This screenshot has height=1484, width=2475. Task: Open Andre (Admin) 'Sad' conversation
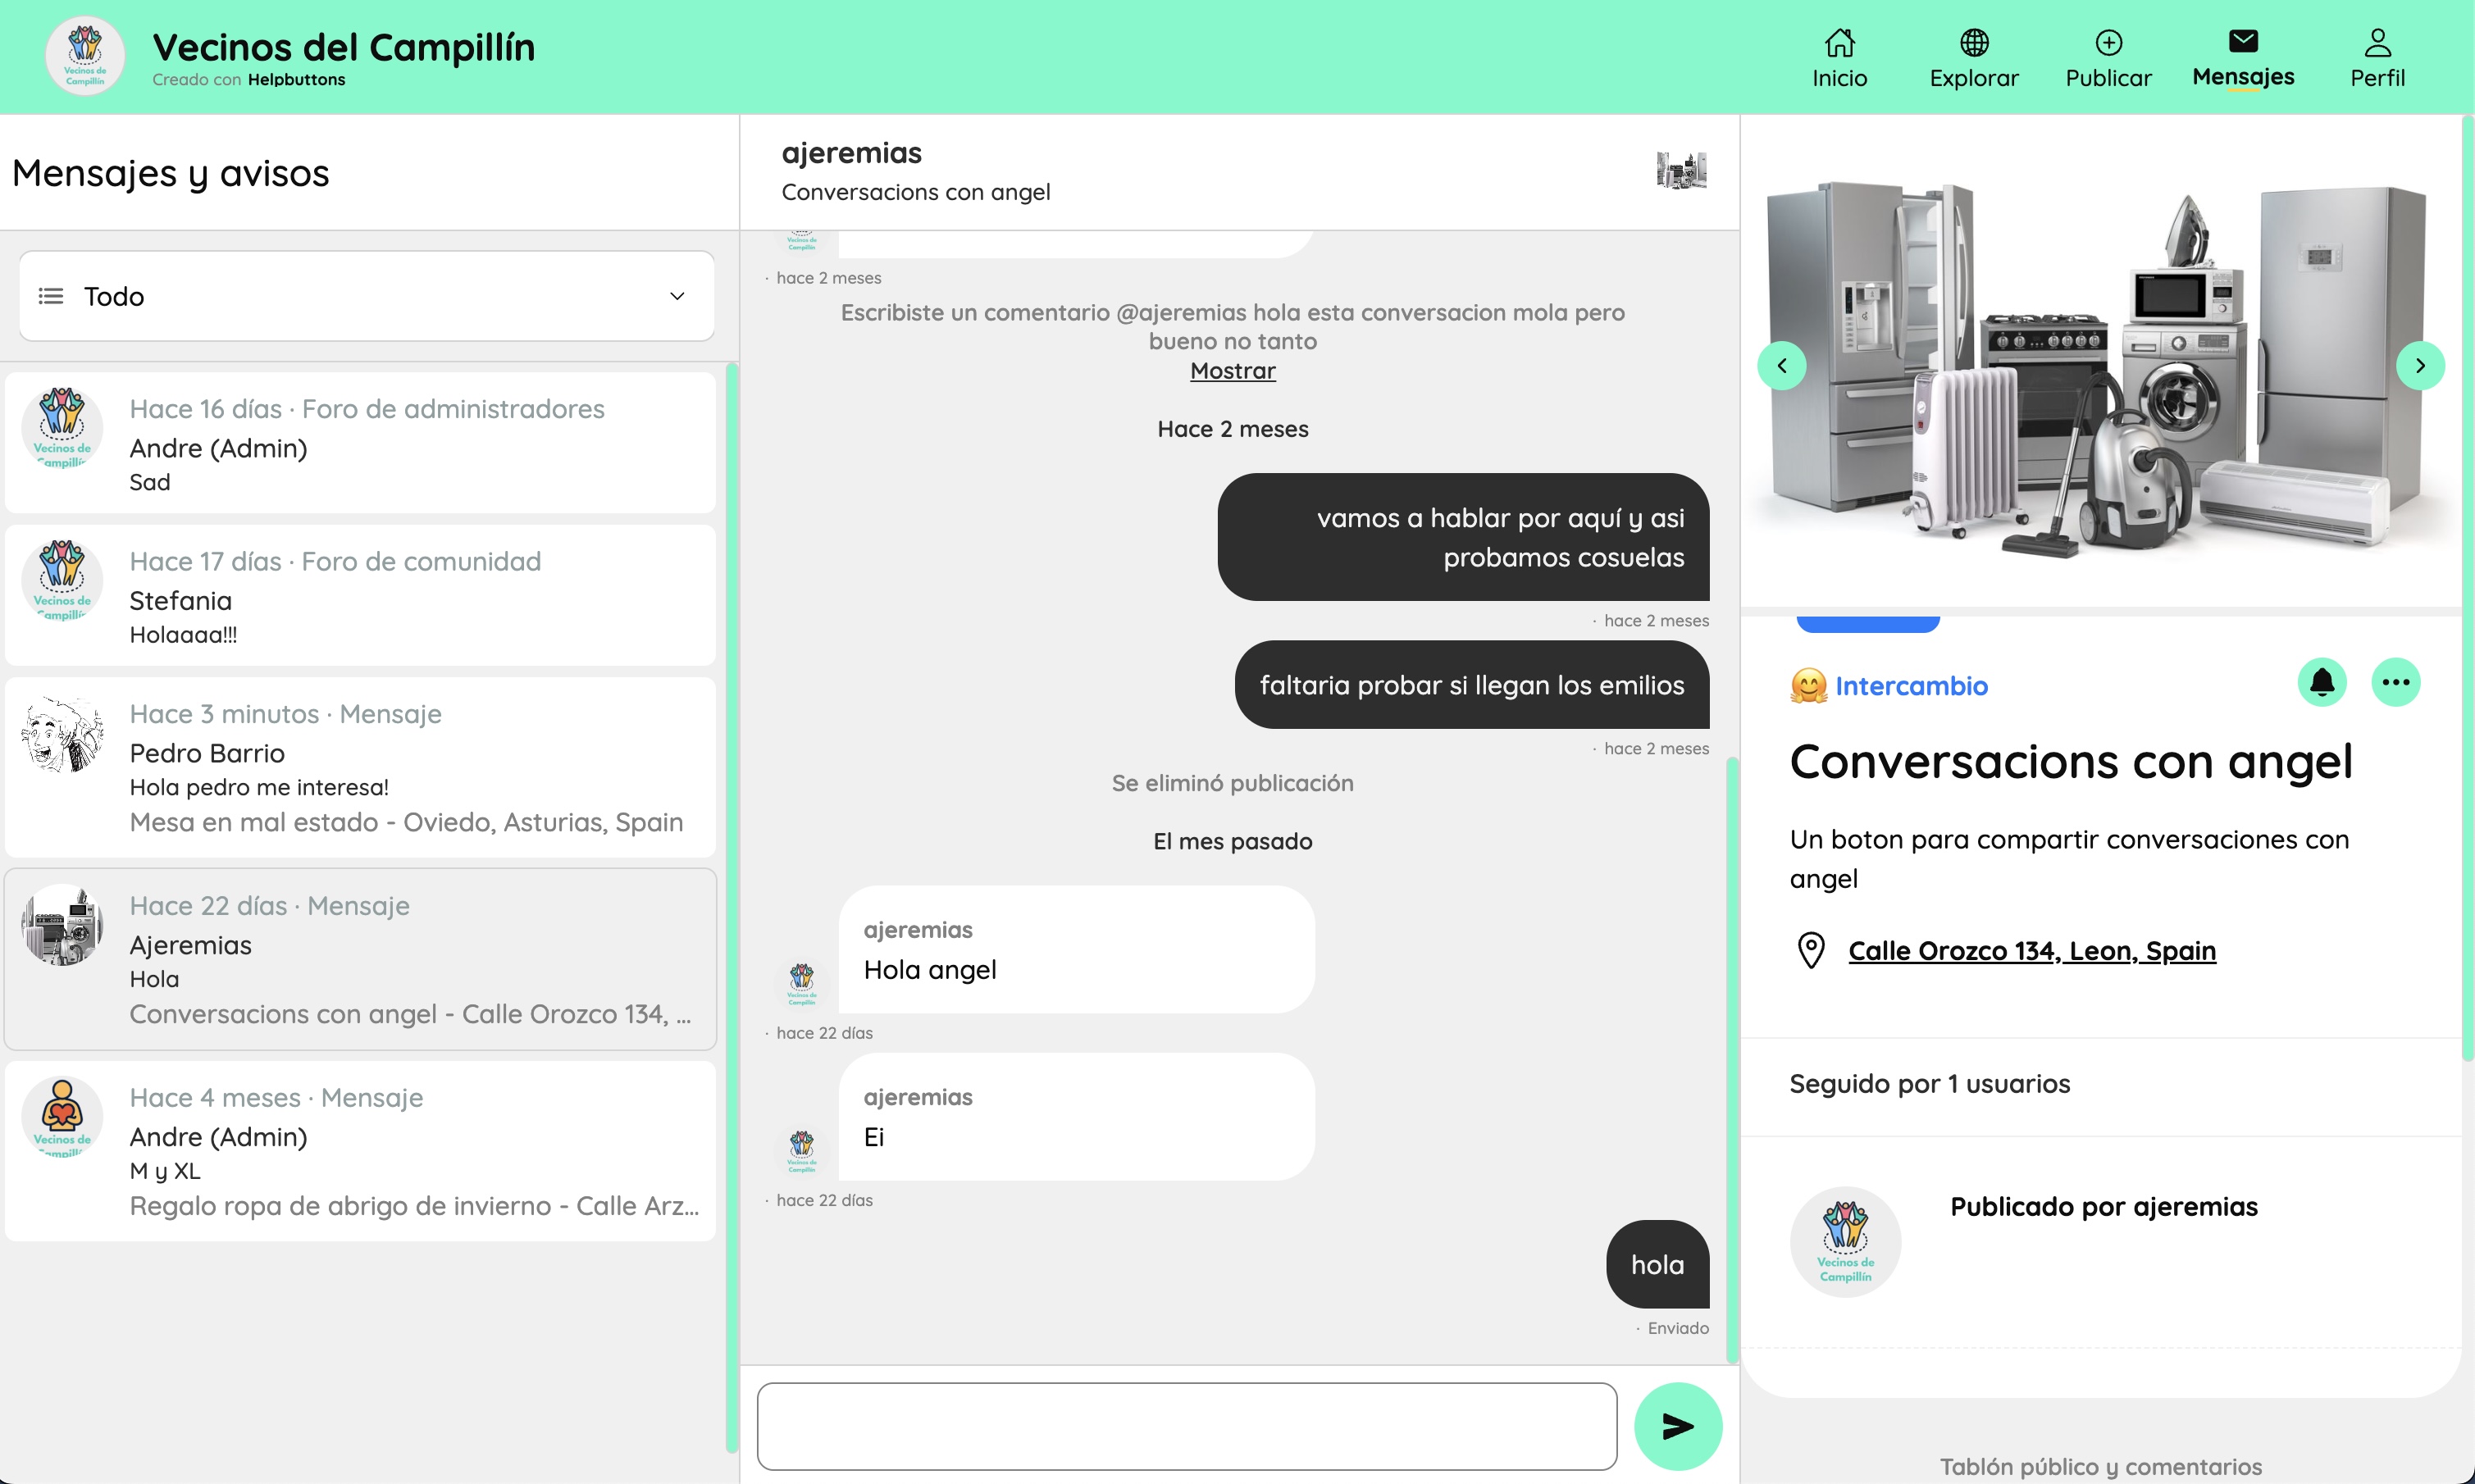[x=360, y=443]
